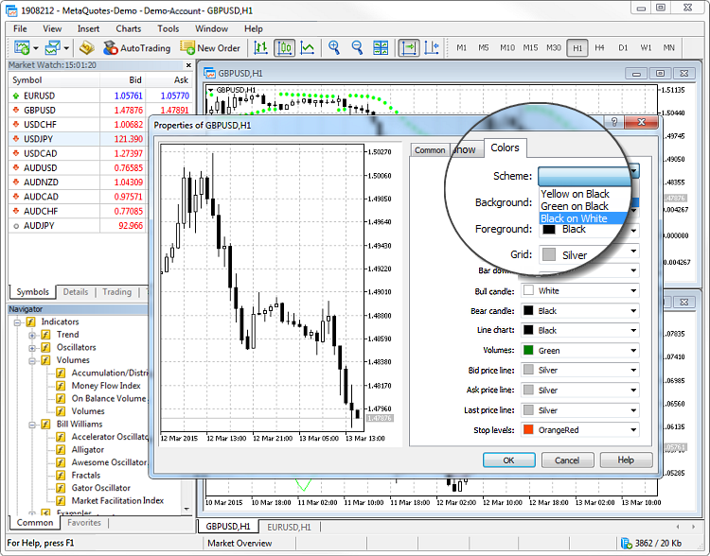The width and height of the screenshot is (710, 556).
Task: Open the Favorites tab in Navigator
Action: [x=84, y=523]
